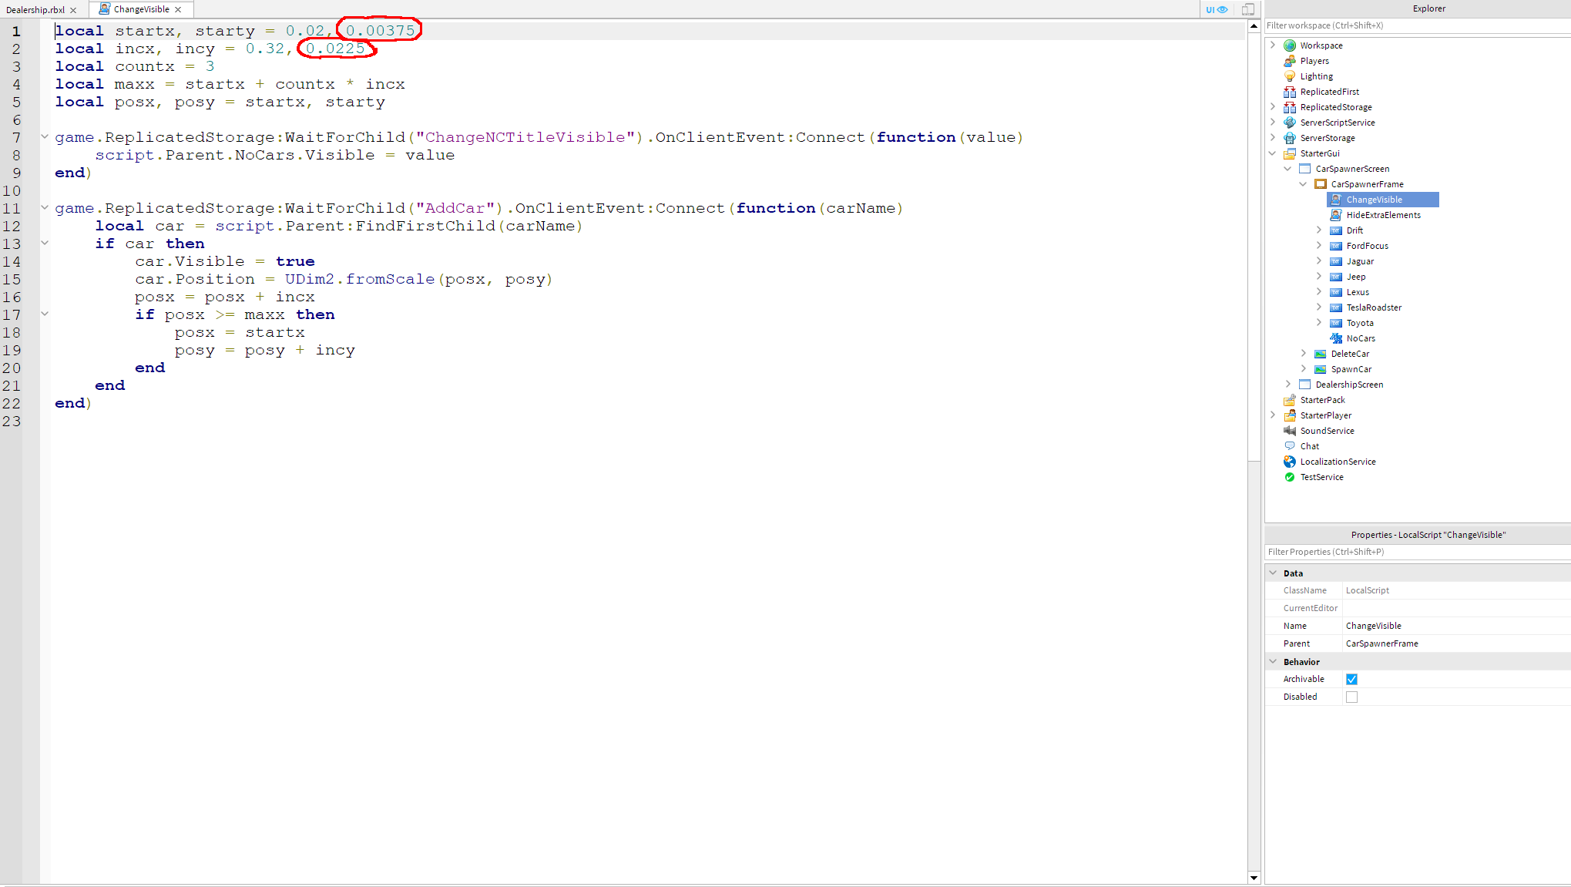Screen dimensions: 1571x887
Task: Click the Drift image button icon
Action: click(x=1336, y=230)
